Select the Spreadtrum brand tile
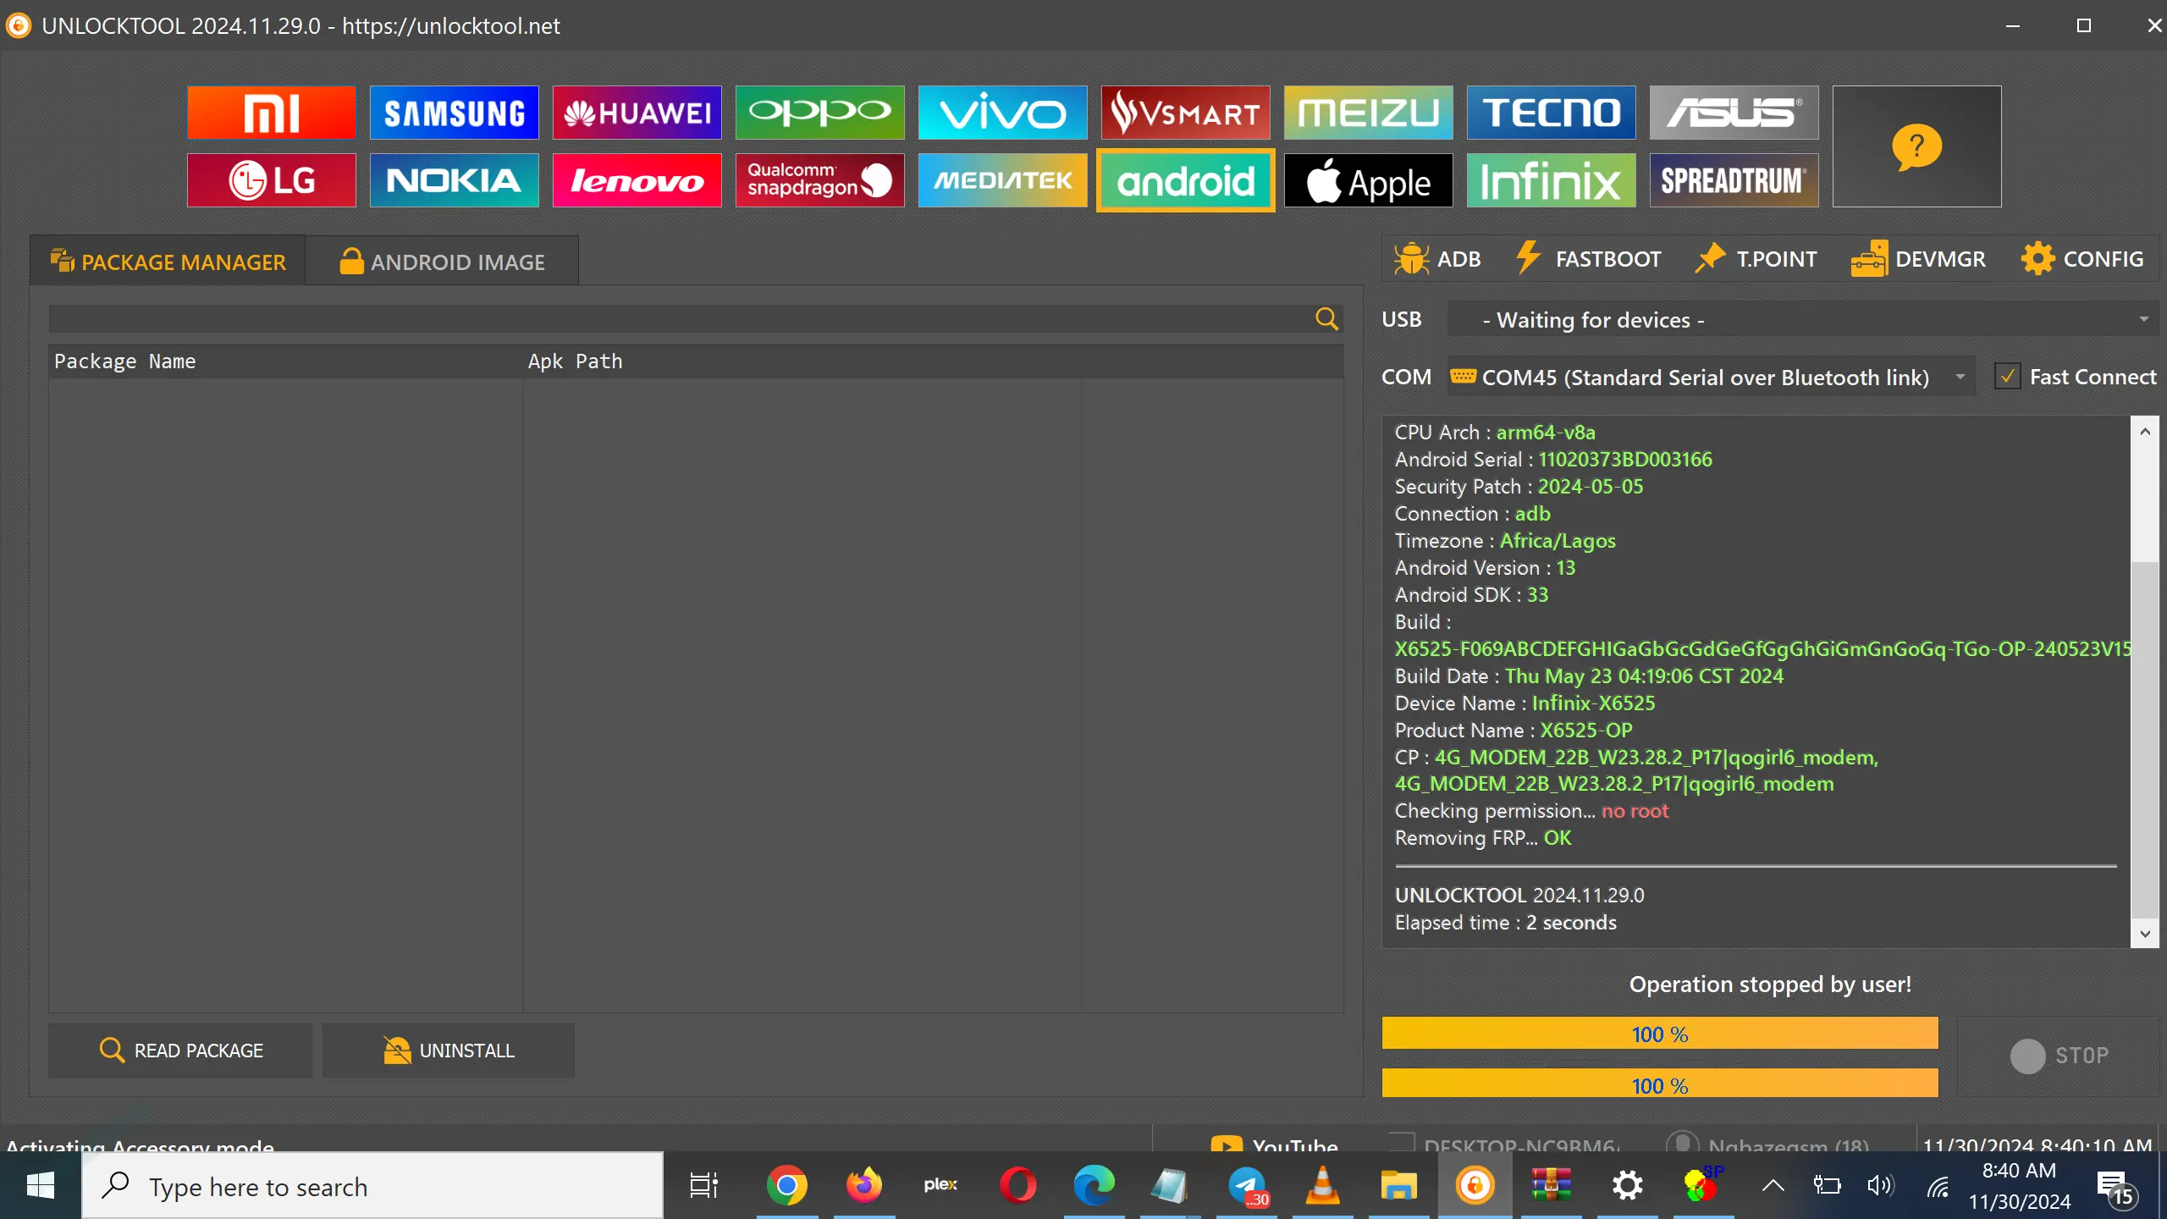 [1734, 180]
